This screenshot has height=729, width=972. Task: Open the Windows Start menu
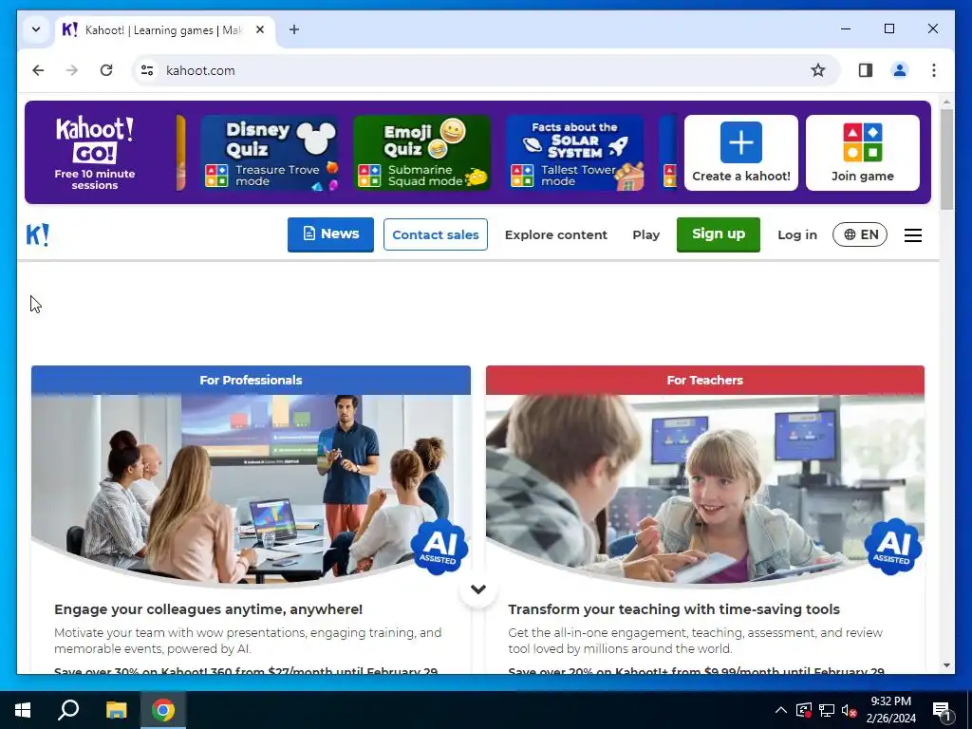23,710
